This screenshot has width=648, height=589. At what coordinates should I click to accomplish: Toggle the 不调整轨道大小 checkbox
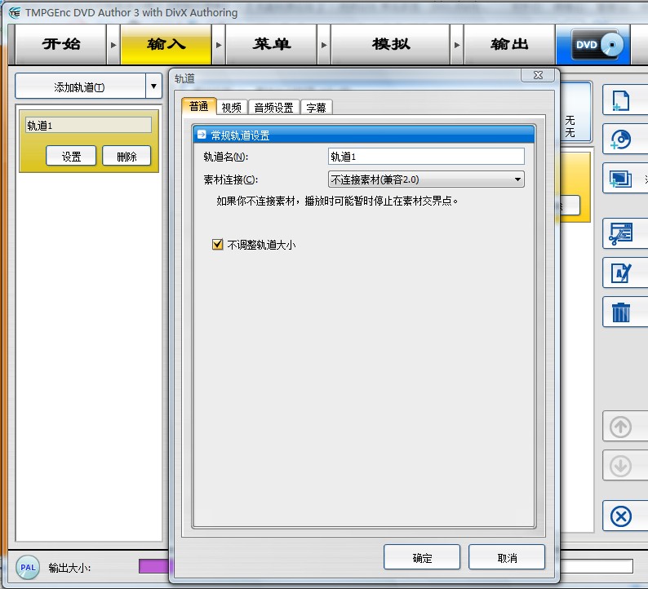pyautogui.click(x=217, y=245)
